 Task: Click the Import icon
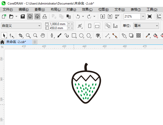103,16
